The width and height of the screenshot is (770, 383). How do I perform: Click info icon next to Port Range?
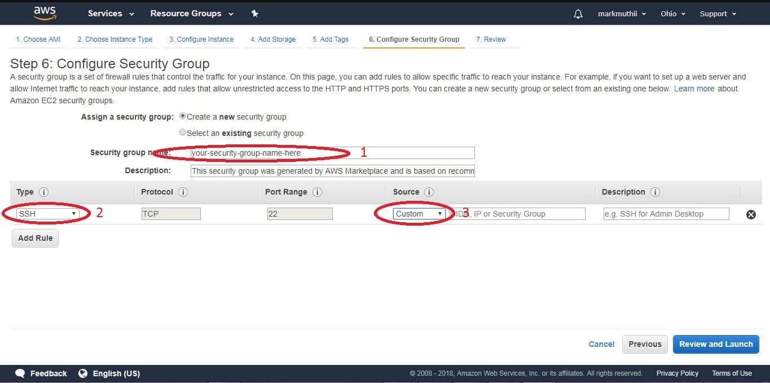click(x=317, y=192)
